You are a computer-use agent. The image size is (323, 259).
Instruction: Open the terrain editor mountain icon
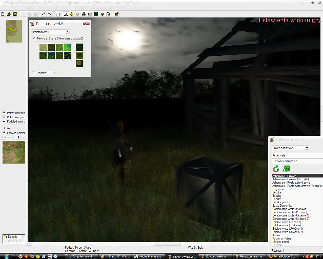(66, 14)
